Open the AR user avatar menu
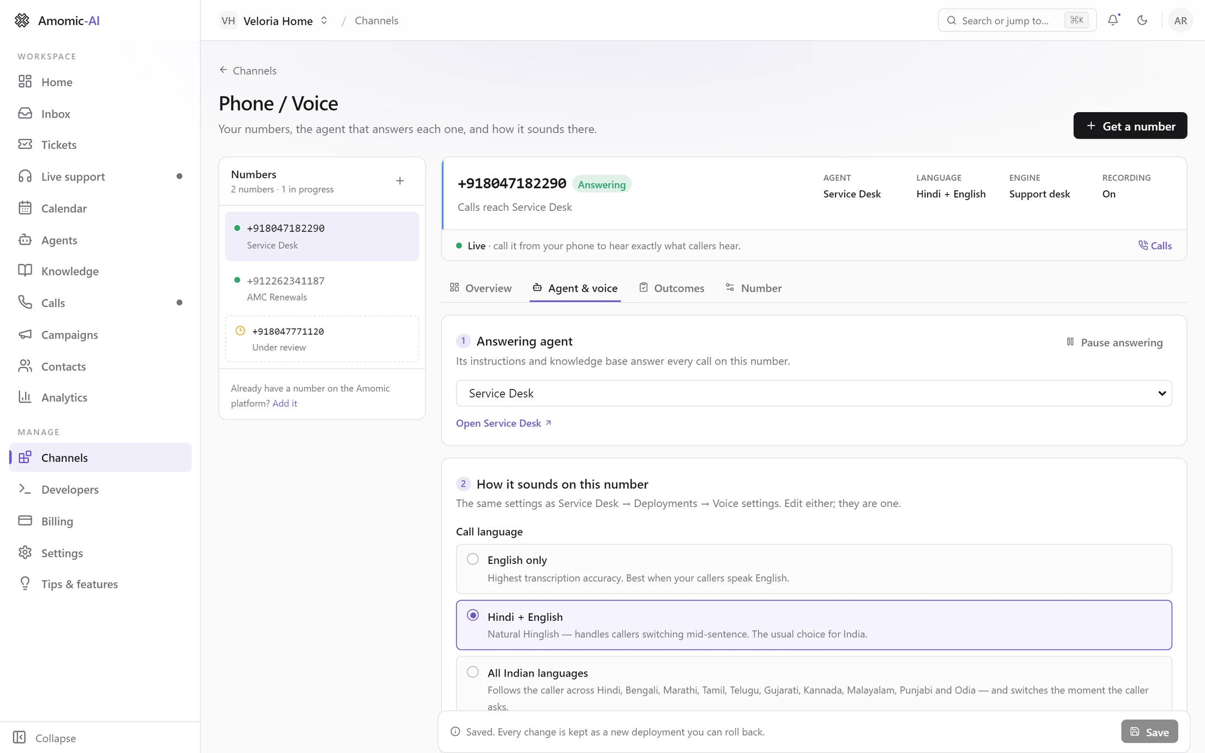The width and height of the screenshot is (1205, 753). [x=1180, y=21]
